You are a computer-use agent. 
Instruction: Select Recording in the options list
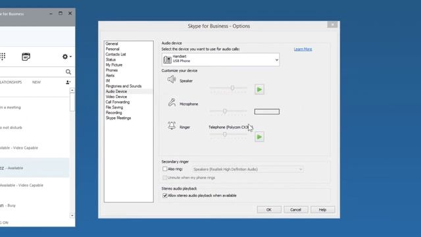click(114, 113)
